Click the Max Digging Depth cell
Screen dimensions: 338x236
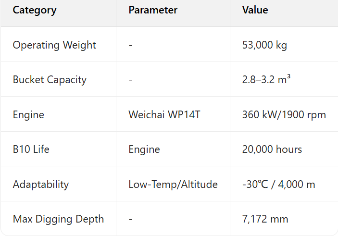tap(58, 219)
